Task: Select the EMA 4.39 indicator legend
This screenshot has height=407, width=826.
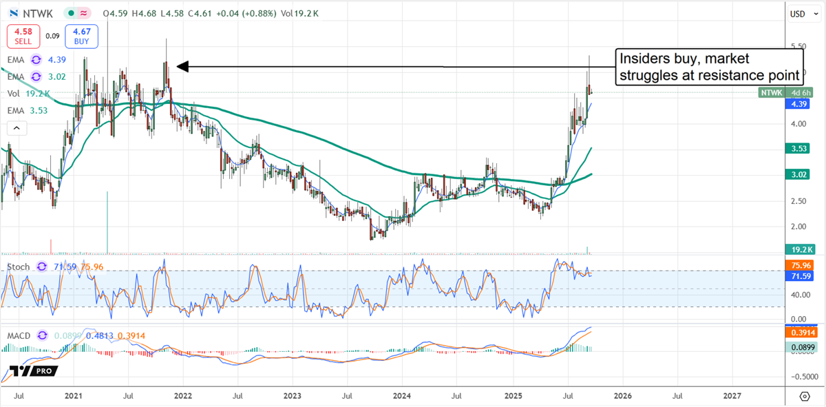Action: point(36,60)
